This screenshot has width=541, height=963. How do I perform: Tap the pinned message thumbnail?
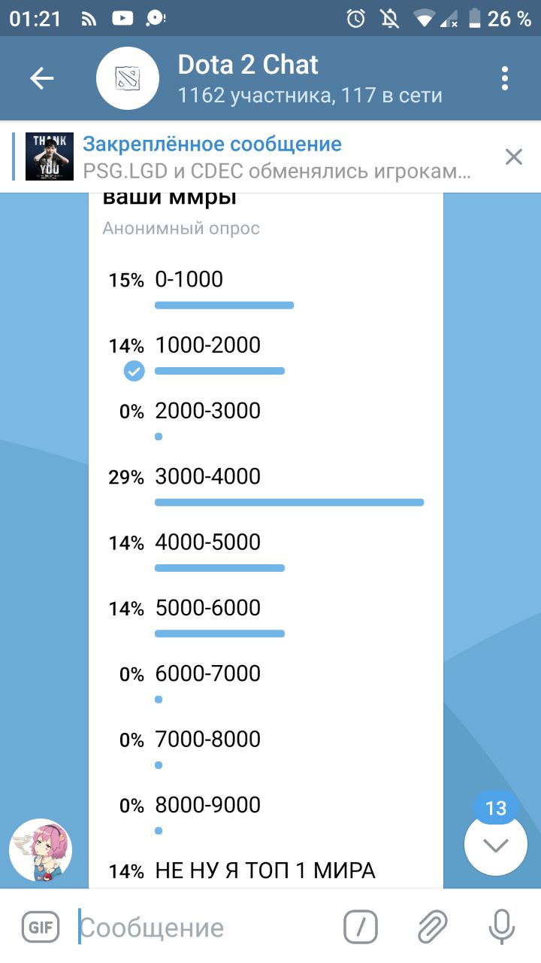pyautogui.click(x=50, y=156)
